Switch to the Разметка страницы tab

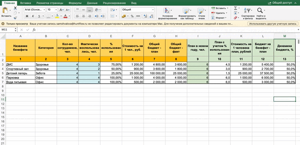point(50,3)
